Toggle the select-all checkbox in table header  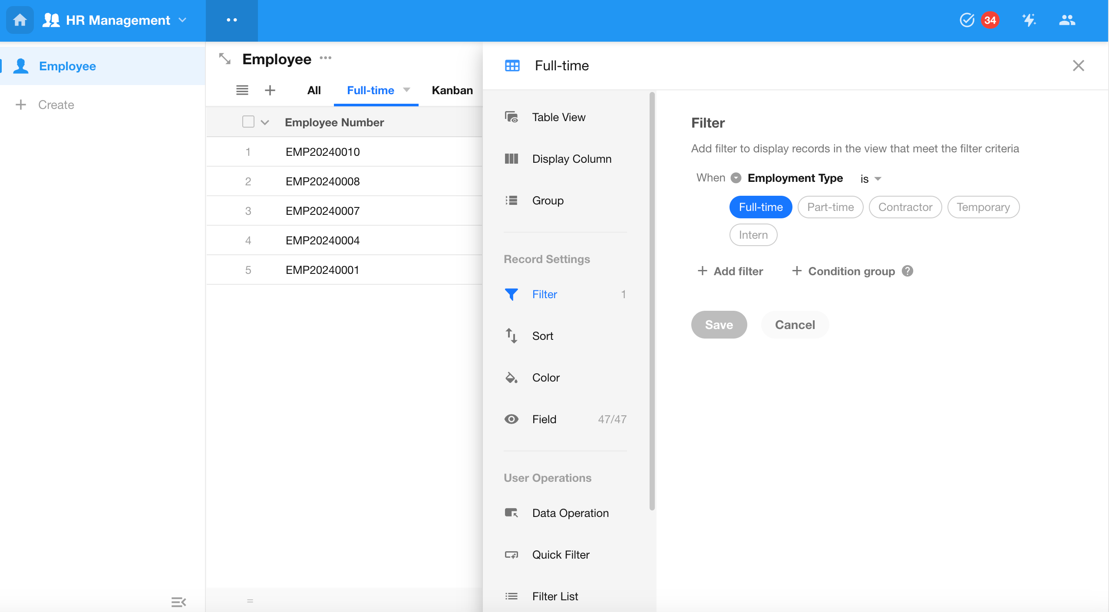[x=248, y=122]
